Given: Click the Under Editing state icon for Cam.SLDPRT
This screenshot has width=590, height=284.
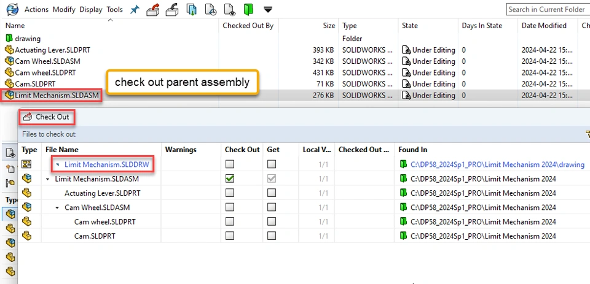Looking at the screenshot, I should (x=406, y=84).
